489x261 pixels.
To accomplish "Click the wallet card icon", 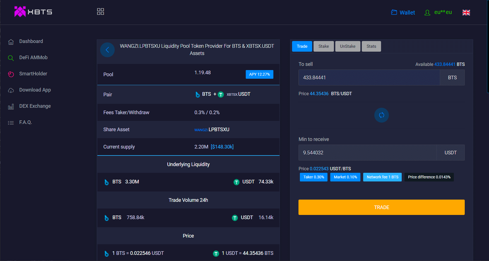I will click(x=394, y=12).
